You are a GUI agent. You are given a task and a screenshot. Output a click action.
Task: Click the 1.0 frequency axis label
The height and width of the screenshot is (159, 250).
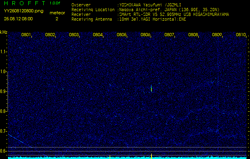pos(3,72)
